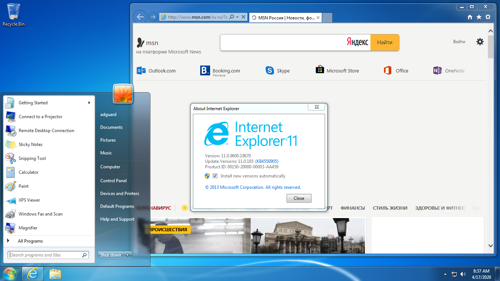Open the address bar dropdown arrow

coord(237,17)
